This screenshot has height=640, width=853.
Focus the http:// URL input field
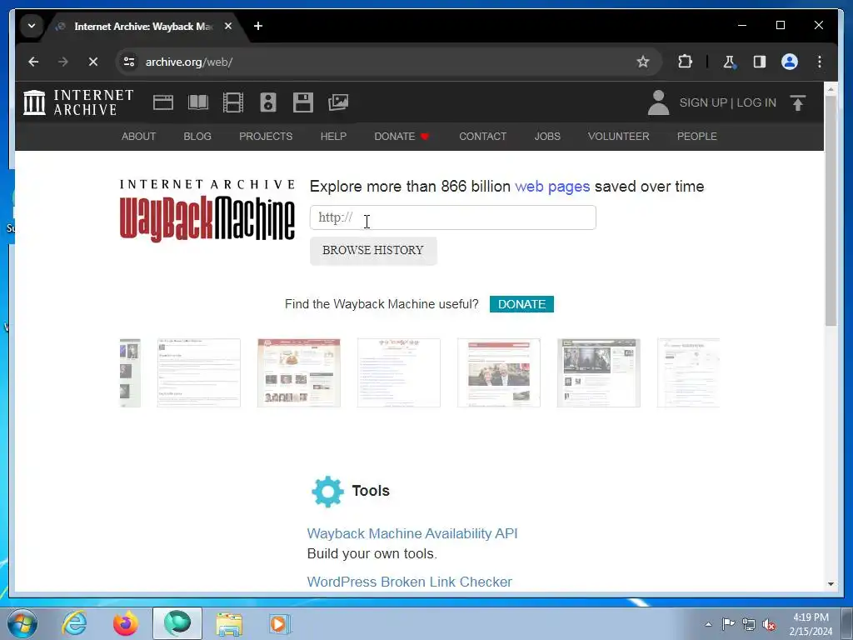pos(452,217)
